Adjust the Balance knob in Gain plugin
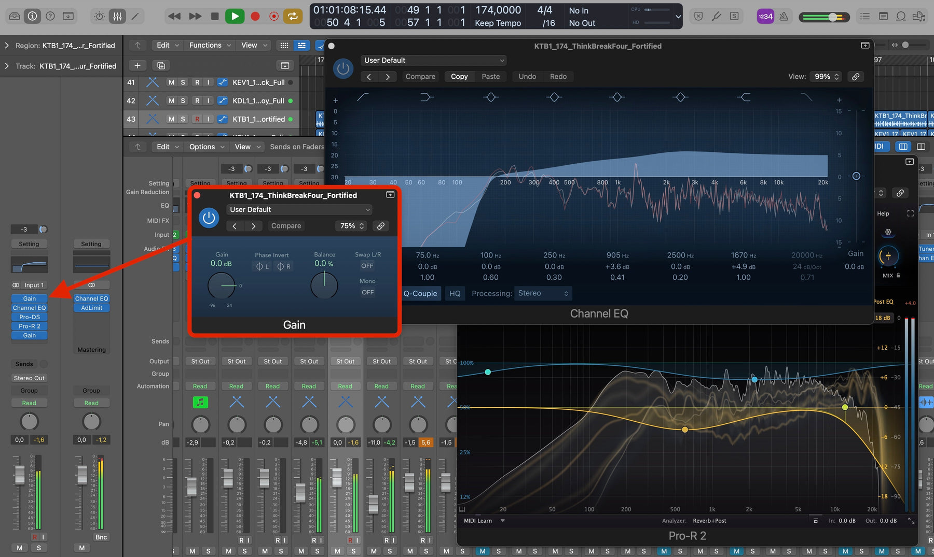The image size is (934, 557). click(x=324, y=285)
